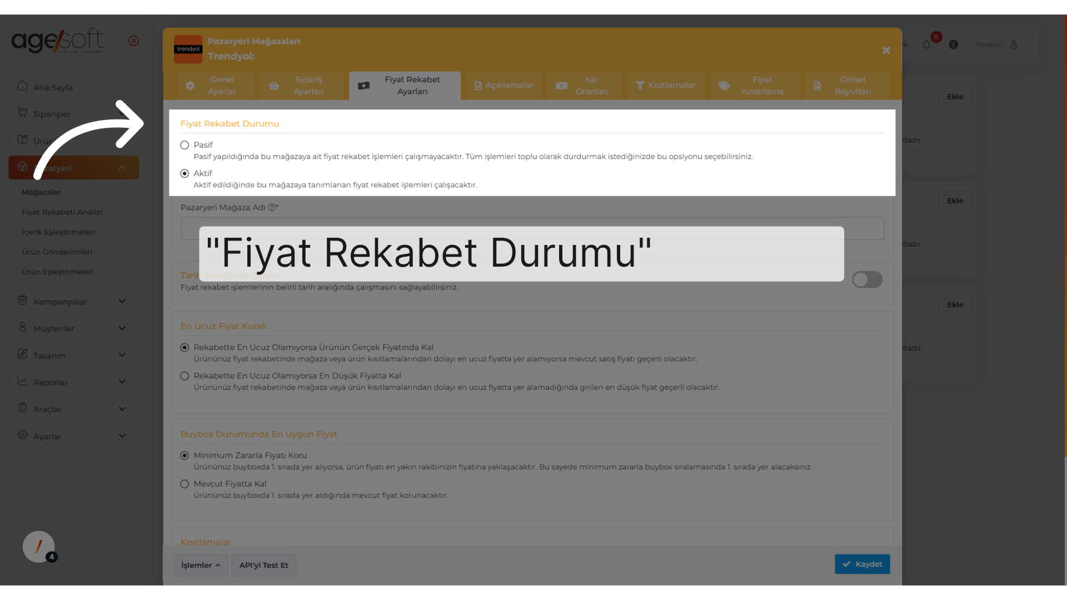Expand the Raporlar chevron
Viewport: 1067px width, 600px height.
coord(122,382)
